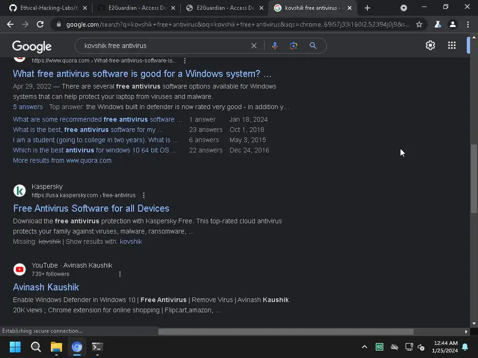Clear the search query with the X
Screen dimensions: 478x358
pyautogui.click(x=253, y=46)
